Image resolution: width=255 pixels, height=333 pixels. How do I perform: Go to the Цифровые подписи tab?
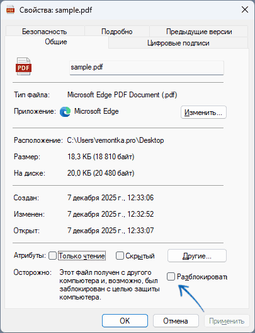point(178,43)
